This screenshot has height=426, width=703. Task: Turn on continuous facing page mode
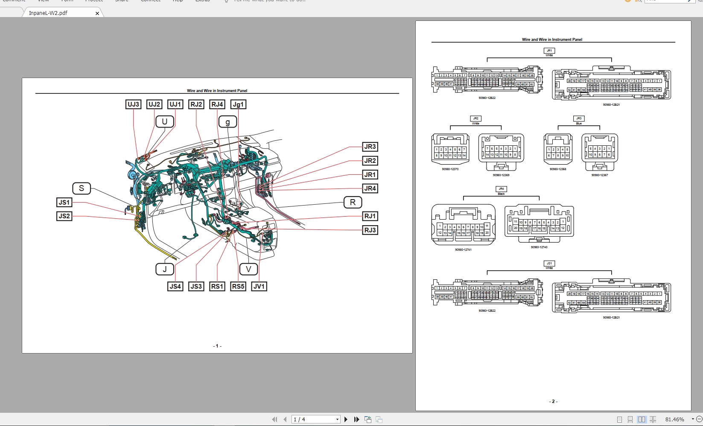pos(653,419)
